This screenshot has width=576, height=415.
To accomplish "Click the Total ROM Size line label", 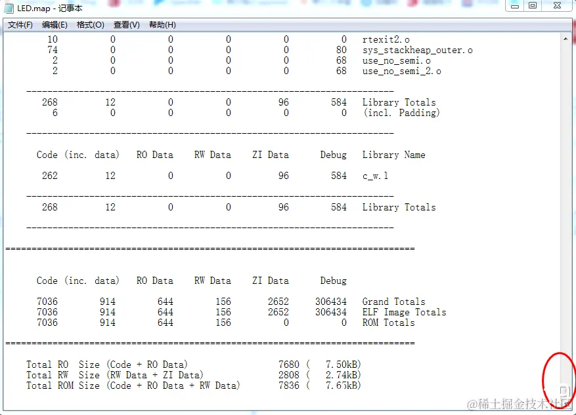I will click(133, 385).
